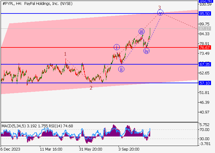215x153 pixels.
Task: Click the 100.59 price axis value
Action: point(205,4)
